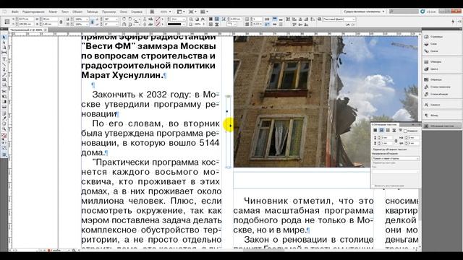This screenshot has width=463, height=260.
Task: Click rotate 90° clockwise icon
Action: tap(124, 19)
